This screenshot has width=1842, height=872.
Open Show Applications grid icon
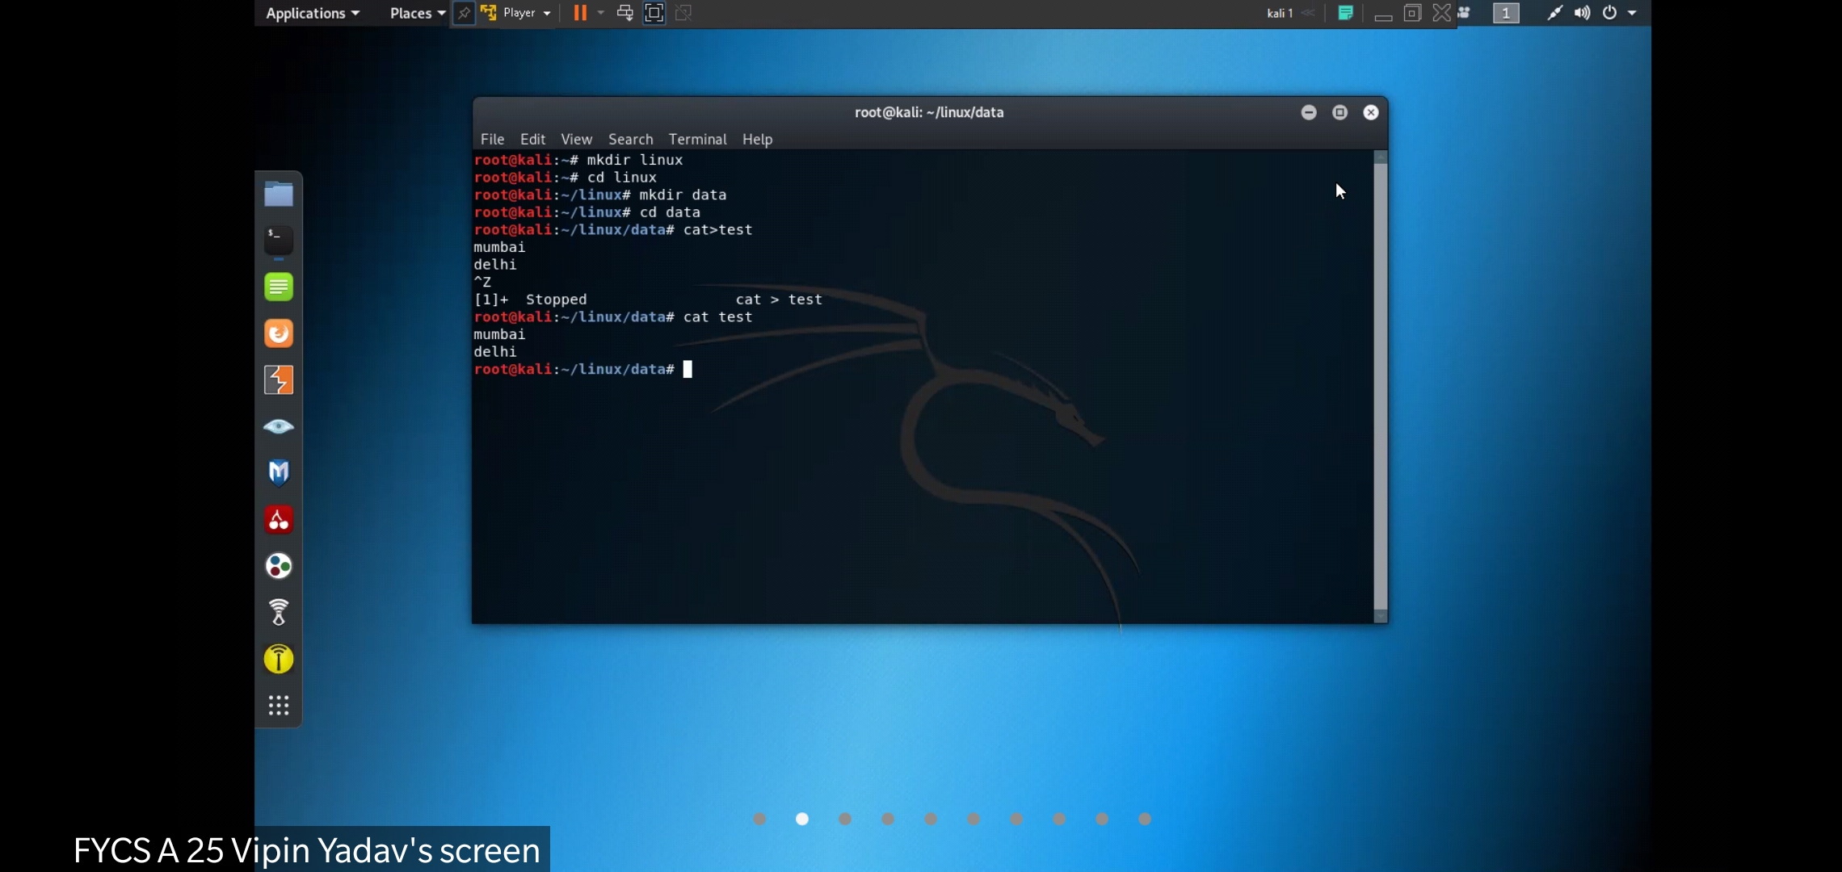tap(279, 706)
